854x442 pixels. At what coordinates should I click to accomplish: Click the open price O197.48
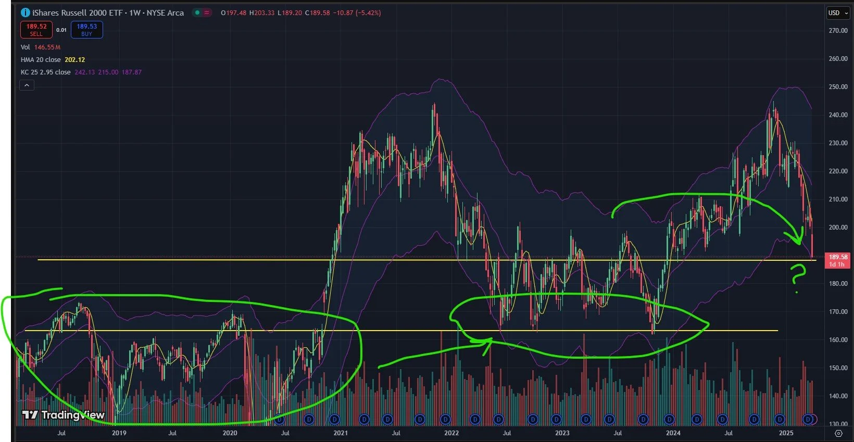tap(233, 13)
